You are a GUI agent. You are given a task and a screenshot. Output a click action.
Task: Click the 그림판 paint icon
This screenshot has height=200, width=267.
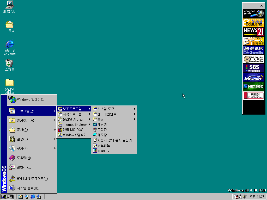pyautogui.click(x=95, y=130)
